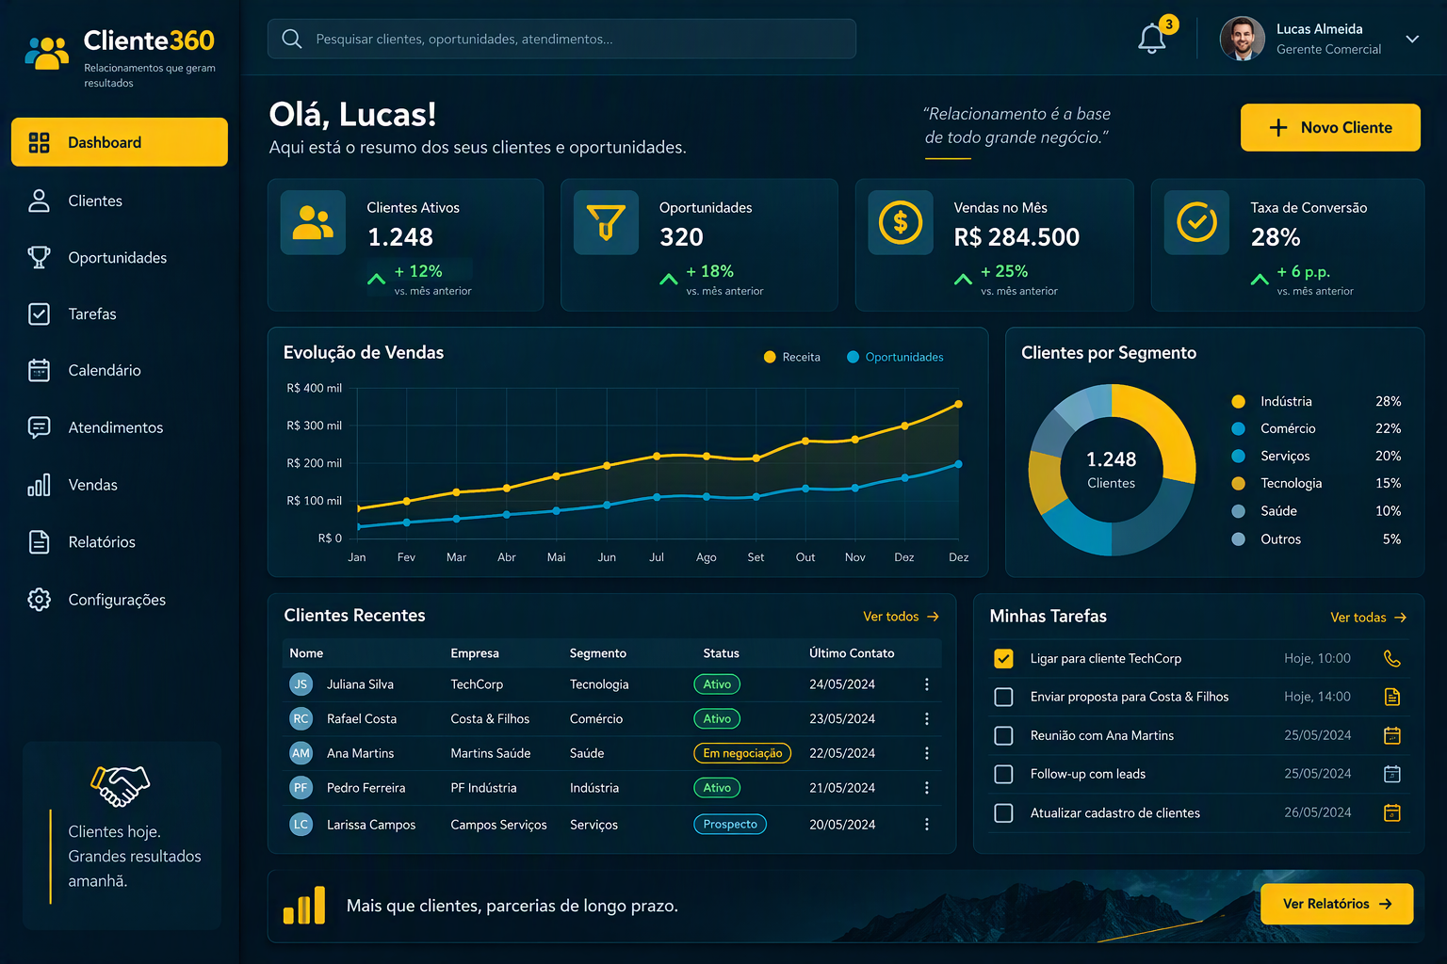Open row options for Rafael Costa
Viewport: 1447px width, 964px height.
(x=927, y=718)
